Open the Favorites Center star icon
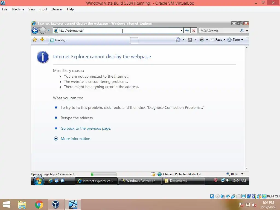The image size is (280, 210). [35, 40]
